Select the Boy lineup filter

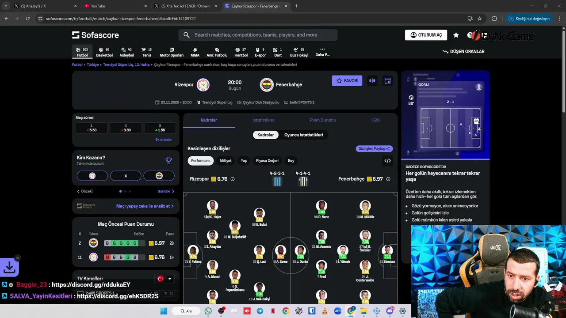291,161
